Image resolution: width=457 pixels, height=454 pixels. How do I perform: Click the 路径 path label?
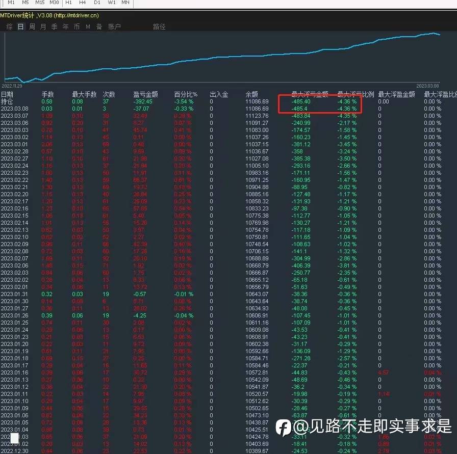[159, 27]
